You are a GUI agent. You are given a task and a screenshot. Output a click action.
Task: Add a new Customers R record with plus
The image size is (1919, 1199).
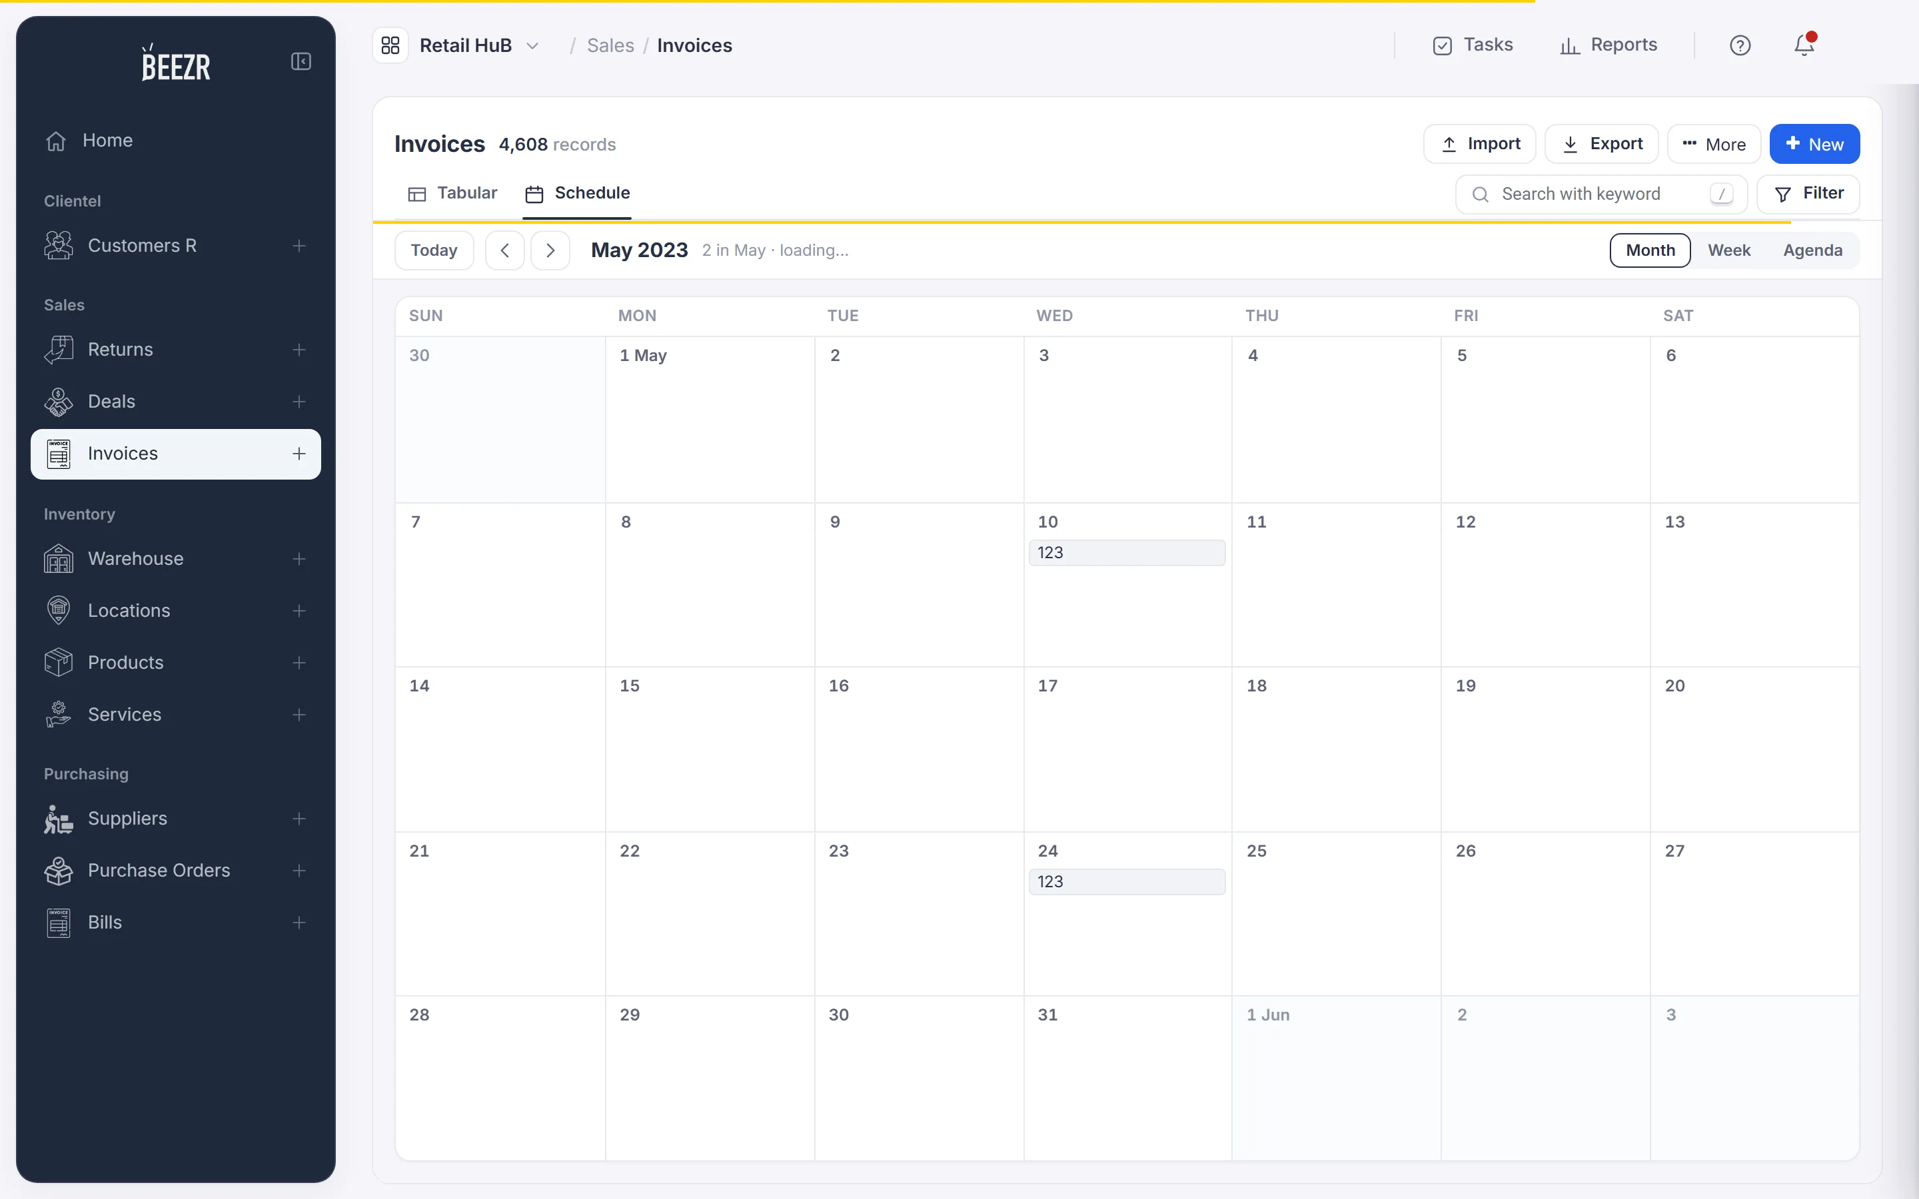coord(299,246)
